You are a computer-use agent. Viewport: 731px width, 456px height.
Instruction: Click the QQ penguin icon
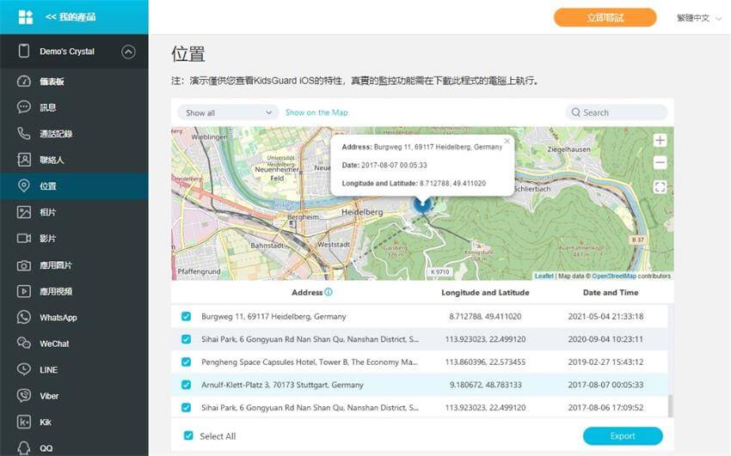[24, 448]
